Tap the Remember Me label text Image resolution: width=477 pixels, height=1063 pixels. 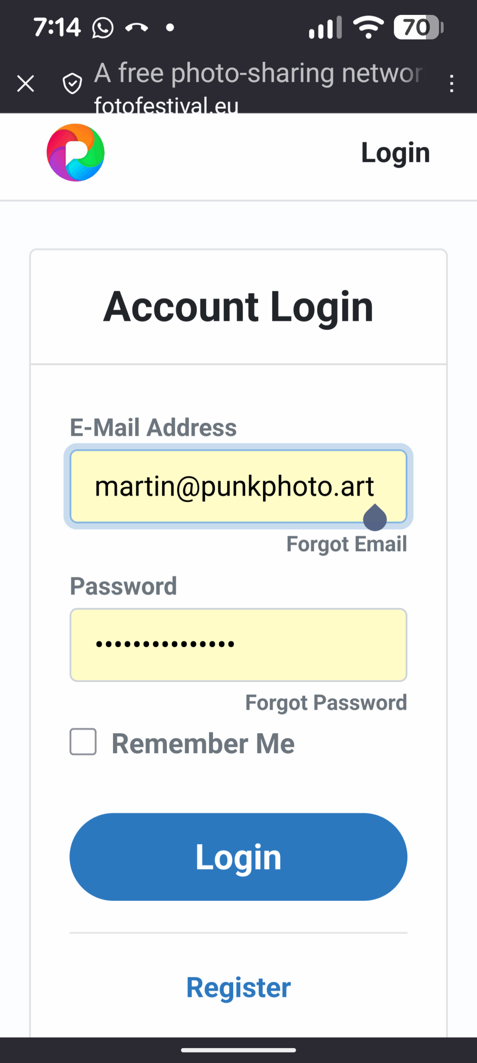[x=203, y=743]
